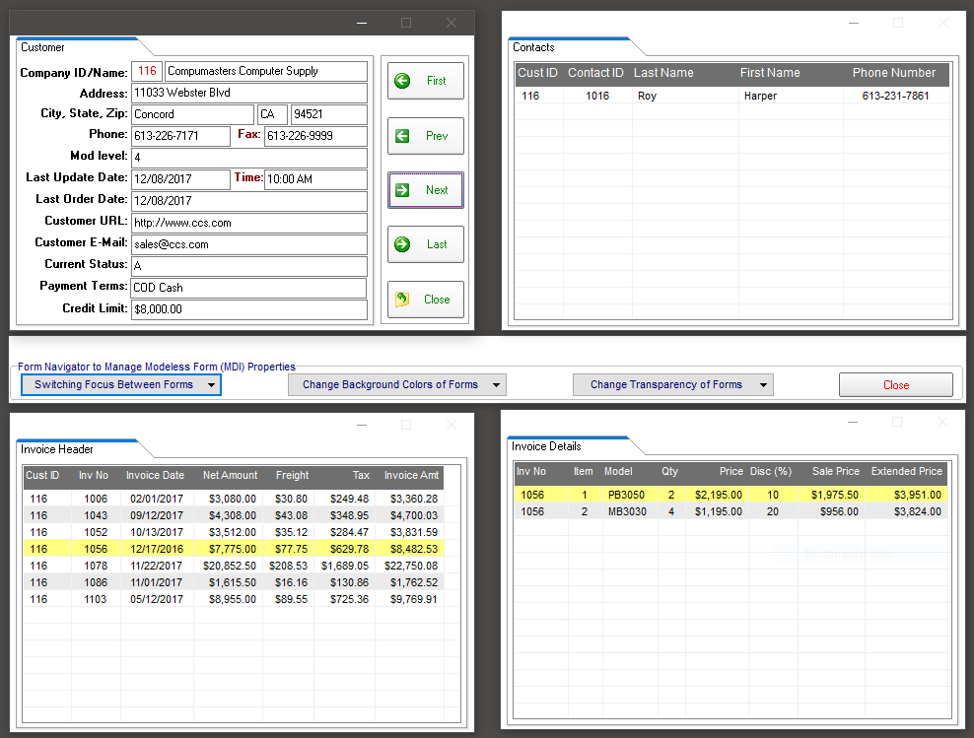Open Change Background Colors of Forms dropdown
This screenshot has width=974, height=738.
[496, 385]
